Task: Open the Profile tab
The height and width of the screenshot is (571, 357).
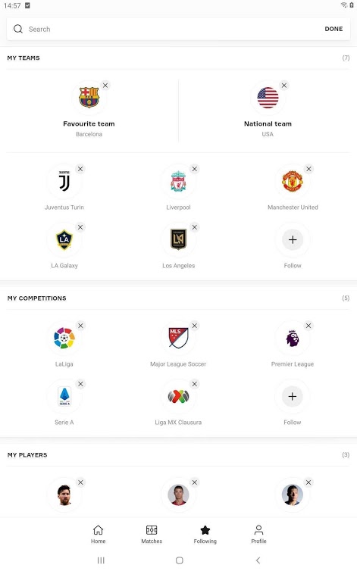Action: pyautogui.click(x=258, y=534)
